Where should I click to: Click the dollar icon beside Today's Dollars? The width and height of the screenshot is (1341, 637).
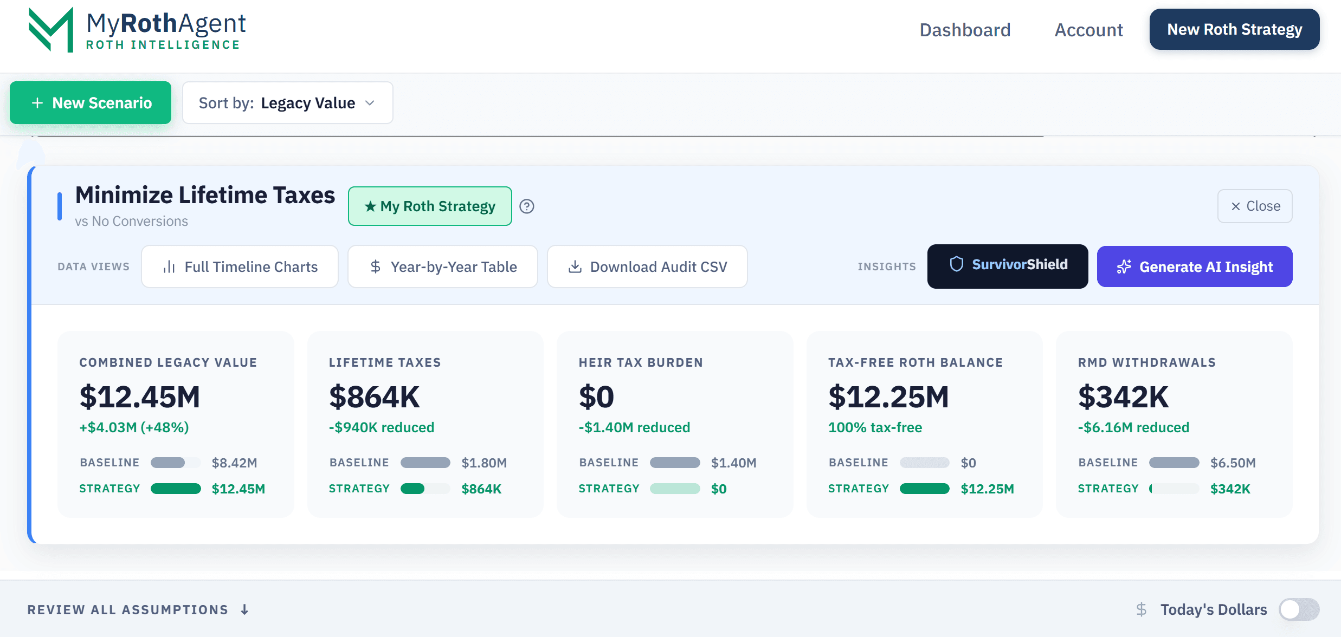[1142, 610]
